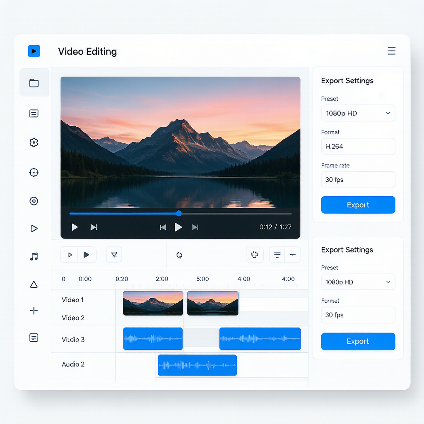Click the plus icon in the sidebar
Viewport: 424px width, 424px height.
[x=34, y=311]
